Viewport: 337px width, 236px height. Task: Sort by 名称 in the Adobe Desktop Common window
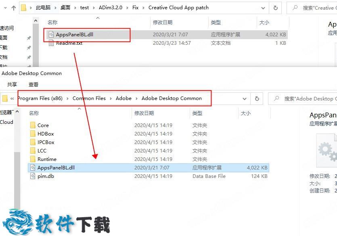(34, 113)
